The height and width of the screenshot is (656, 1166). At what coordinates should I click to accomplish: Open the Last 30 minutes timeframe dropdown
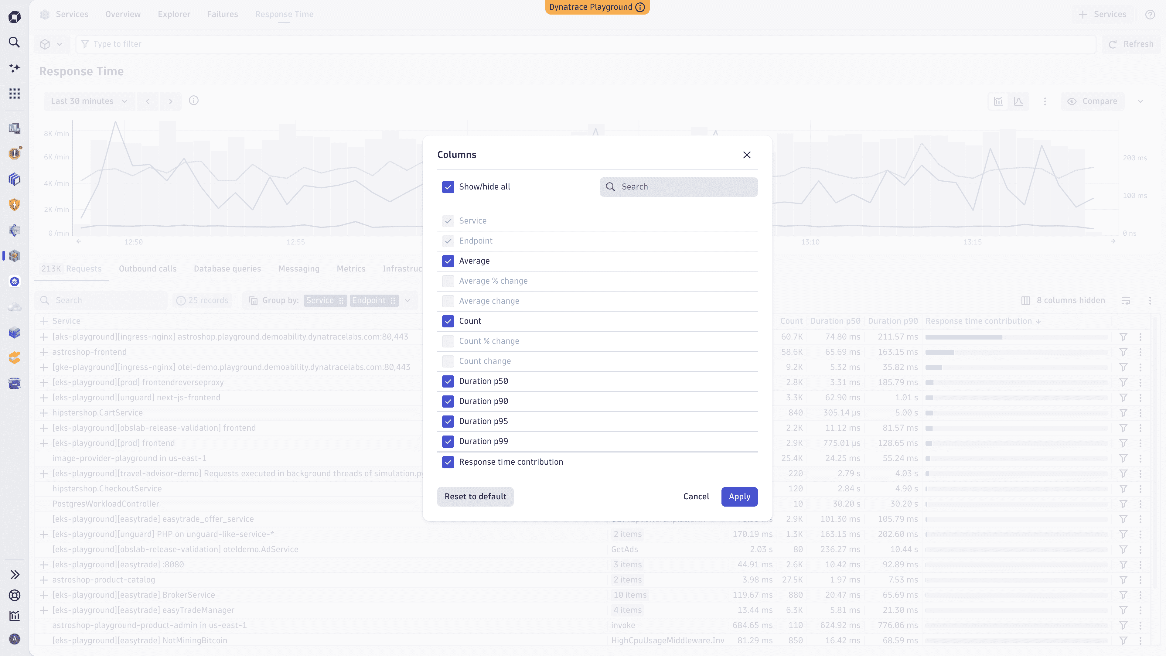tap(89, 101)
